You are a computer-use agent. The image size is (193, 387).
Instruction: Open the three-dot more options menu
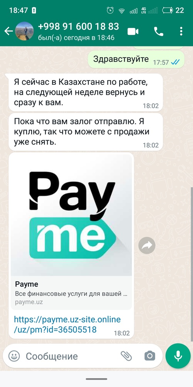point(181,31)
